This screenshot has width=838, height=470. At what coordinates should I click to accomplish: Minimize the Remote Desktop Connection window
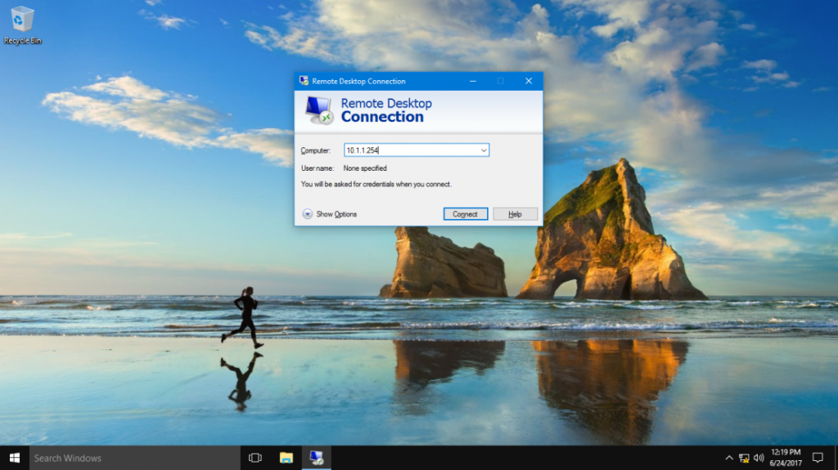[473, 81]
